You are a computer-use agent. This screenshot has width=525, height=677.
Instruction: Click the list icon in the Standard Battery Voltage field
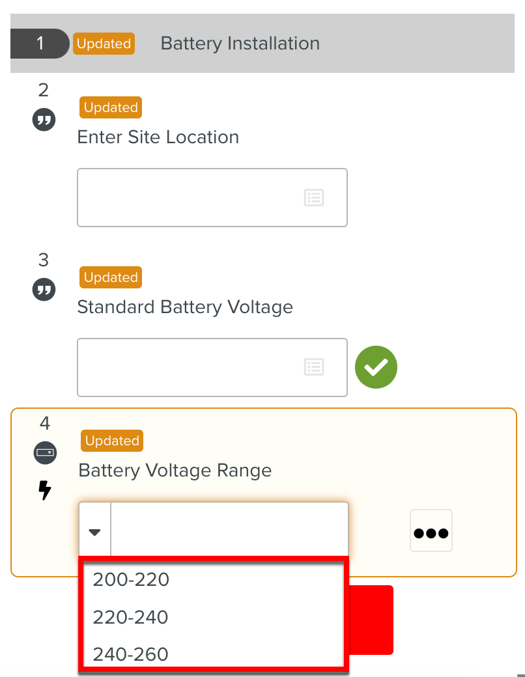coord(314,367)
